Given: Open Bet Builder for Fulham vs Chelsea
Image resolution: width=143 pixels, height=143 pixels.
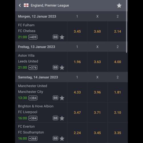Looking at the screenshot, I should [55, 37].
